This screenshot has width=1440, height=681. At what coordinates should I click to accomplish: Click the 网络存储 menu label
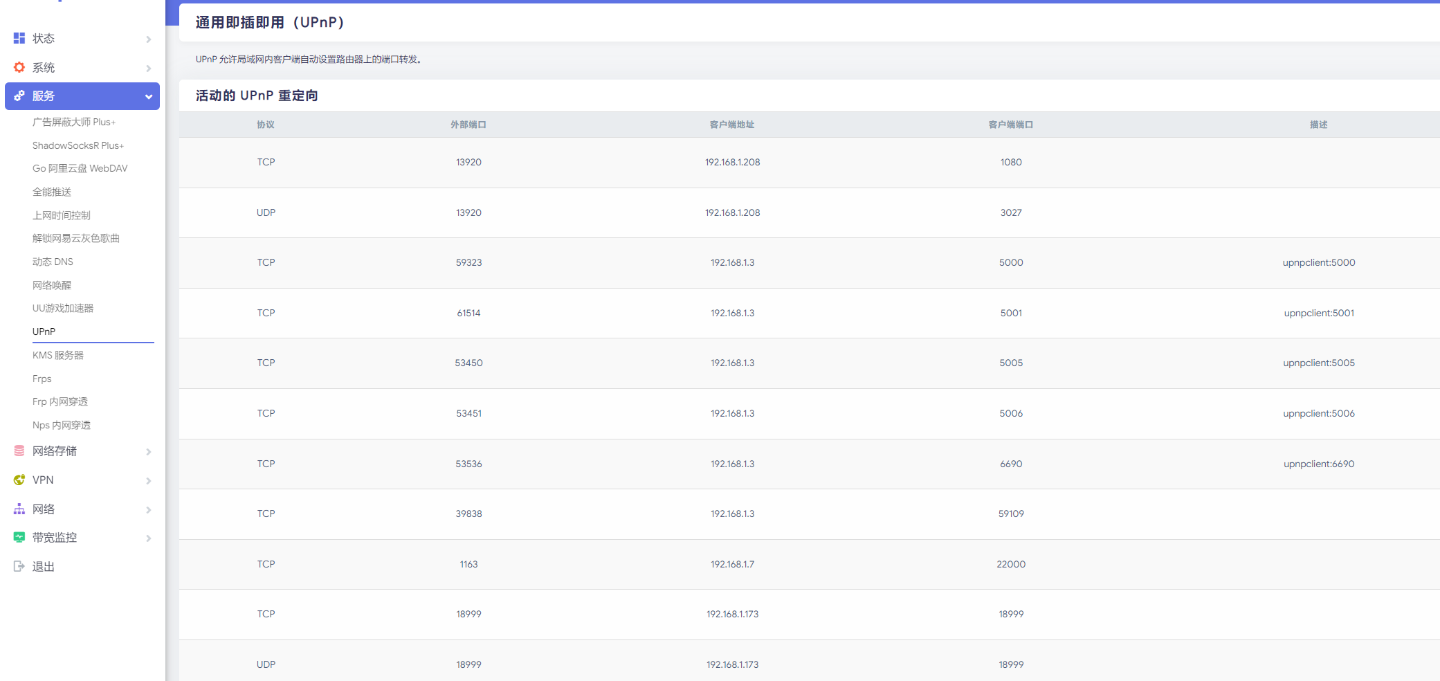(55, 451)
